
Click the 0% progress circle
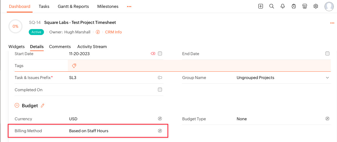[15, 26]
